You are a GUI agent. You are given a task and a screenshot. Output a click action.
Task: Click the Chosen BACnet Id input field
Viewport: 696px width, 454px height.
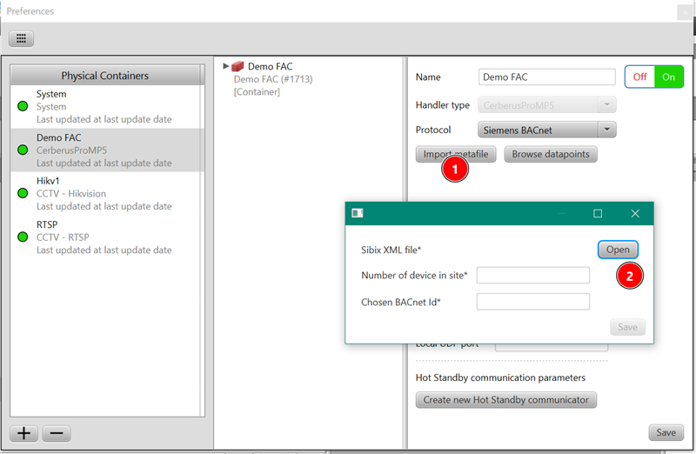pos(532,302)
